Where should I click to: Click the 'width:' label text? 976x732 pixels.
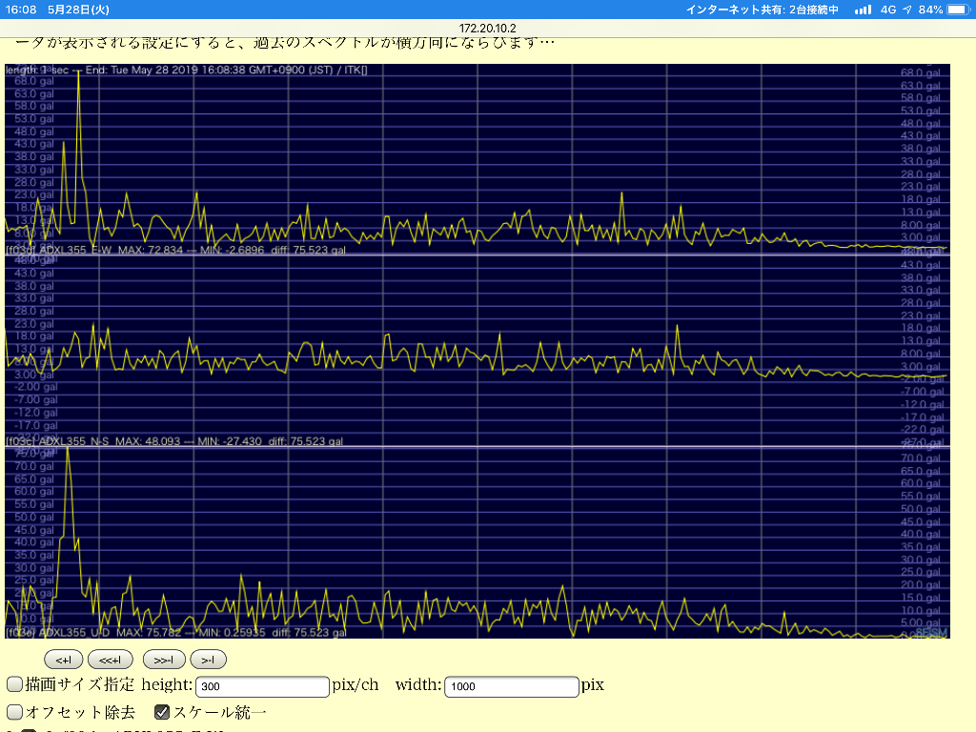coord(418,684)
